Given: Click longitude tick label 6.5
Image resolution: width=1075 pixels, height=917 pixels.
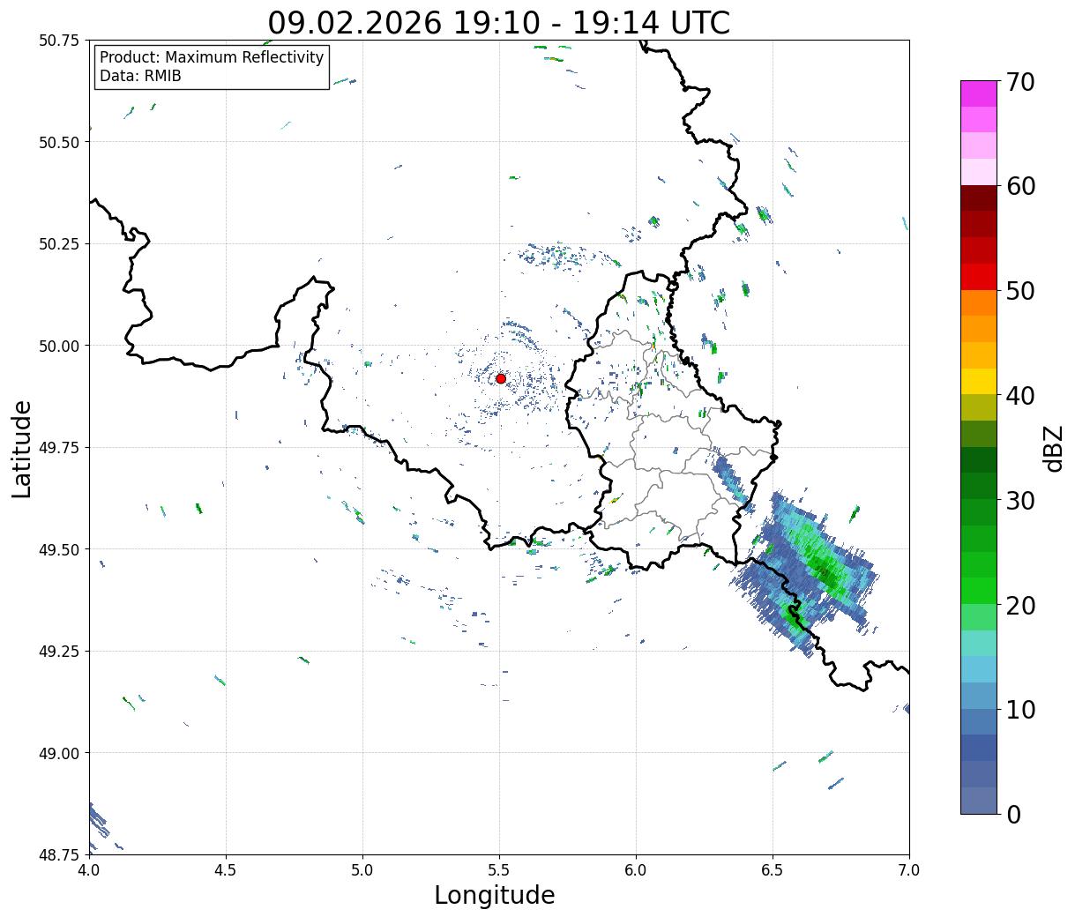Looking at the screenshot, I should (x=773, y=869).
